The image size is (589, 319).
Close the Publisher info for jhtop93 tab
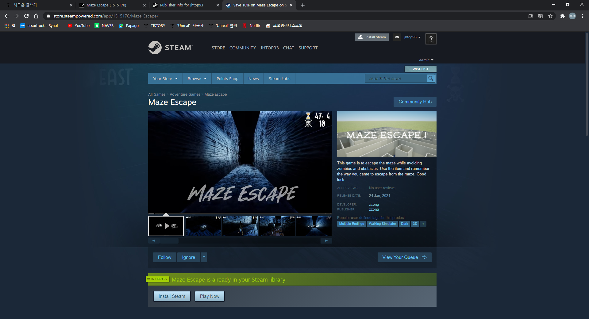click(x=218, y=5)
